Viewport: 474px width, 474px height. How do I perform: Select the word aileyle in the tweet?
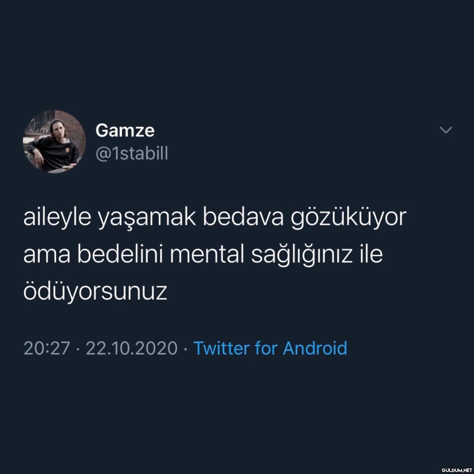[57, 218]
